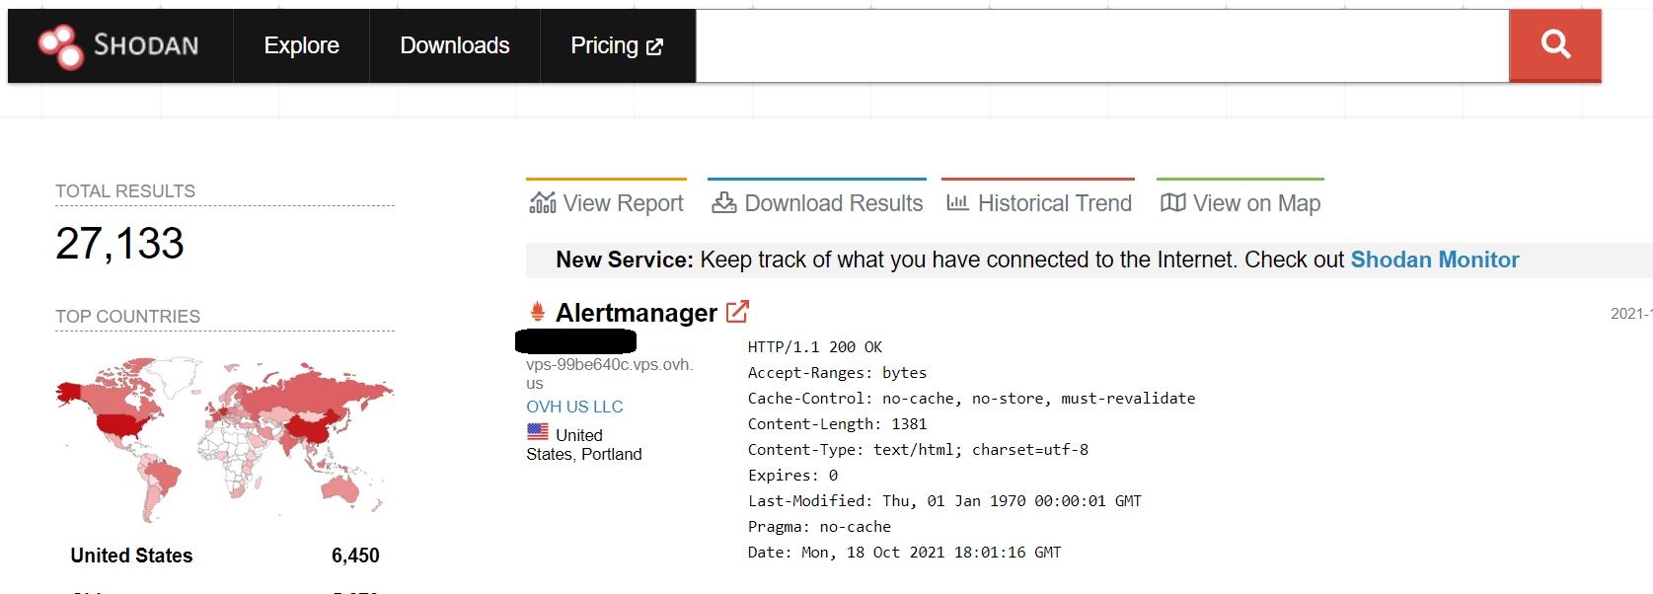
Task: Focus the Shodan search input field
Action: click(1101, 45)
